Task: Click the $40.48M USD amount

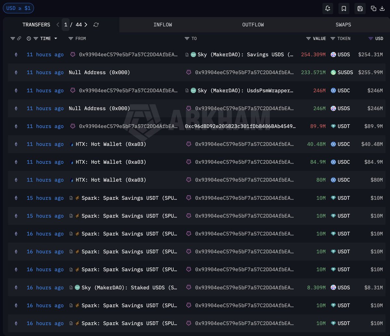Action: tap(372, 144)
